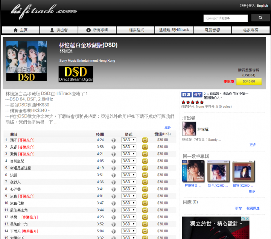Click the hifitrack.com logo
Viewport: 271px width, 239px height.
pos(44,11)
